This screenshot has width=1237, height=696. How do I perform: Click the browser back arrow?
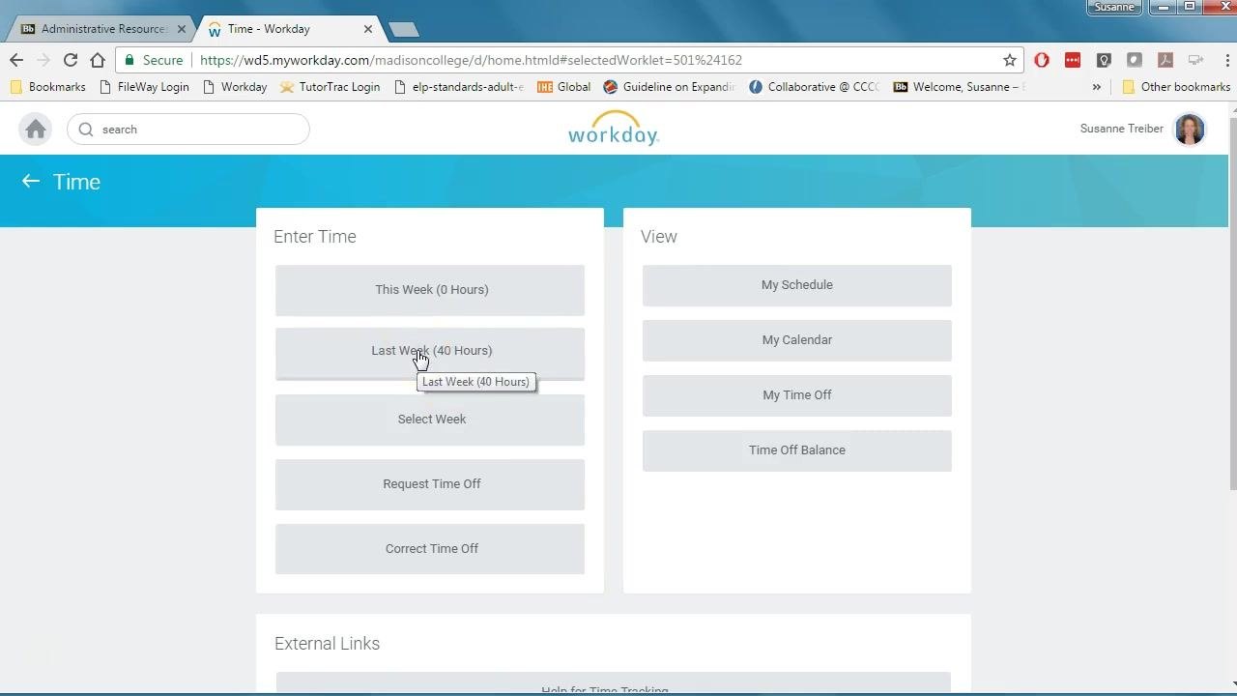point(16,60)
